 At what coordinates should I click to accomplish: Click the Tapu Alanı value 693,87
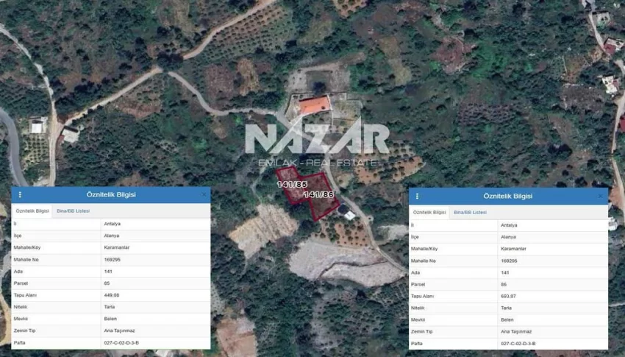(x=510, y=296)
